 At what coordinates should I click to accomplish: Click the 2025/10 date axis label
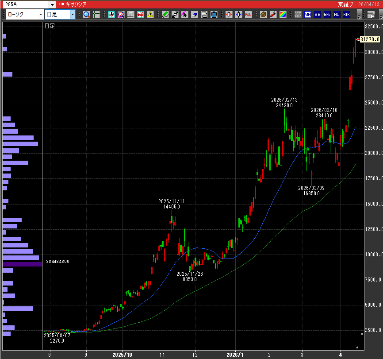122,355
